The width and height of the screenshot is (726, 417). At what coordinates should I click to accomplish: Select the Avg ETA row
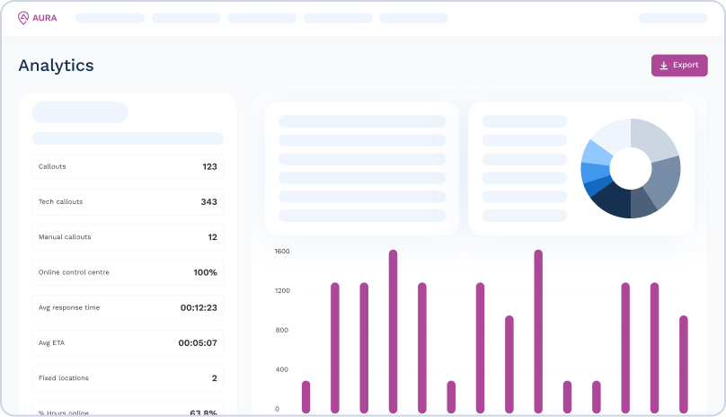coord(128,343)
